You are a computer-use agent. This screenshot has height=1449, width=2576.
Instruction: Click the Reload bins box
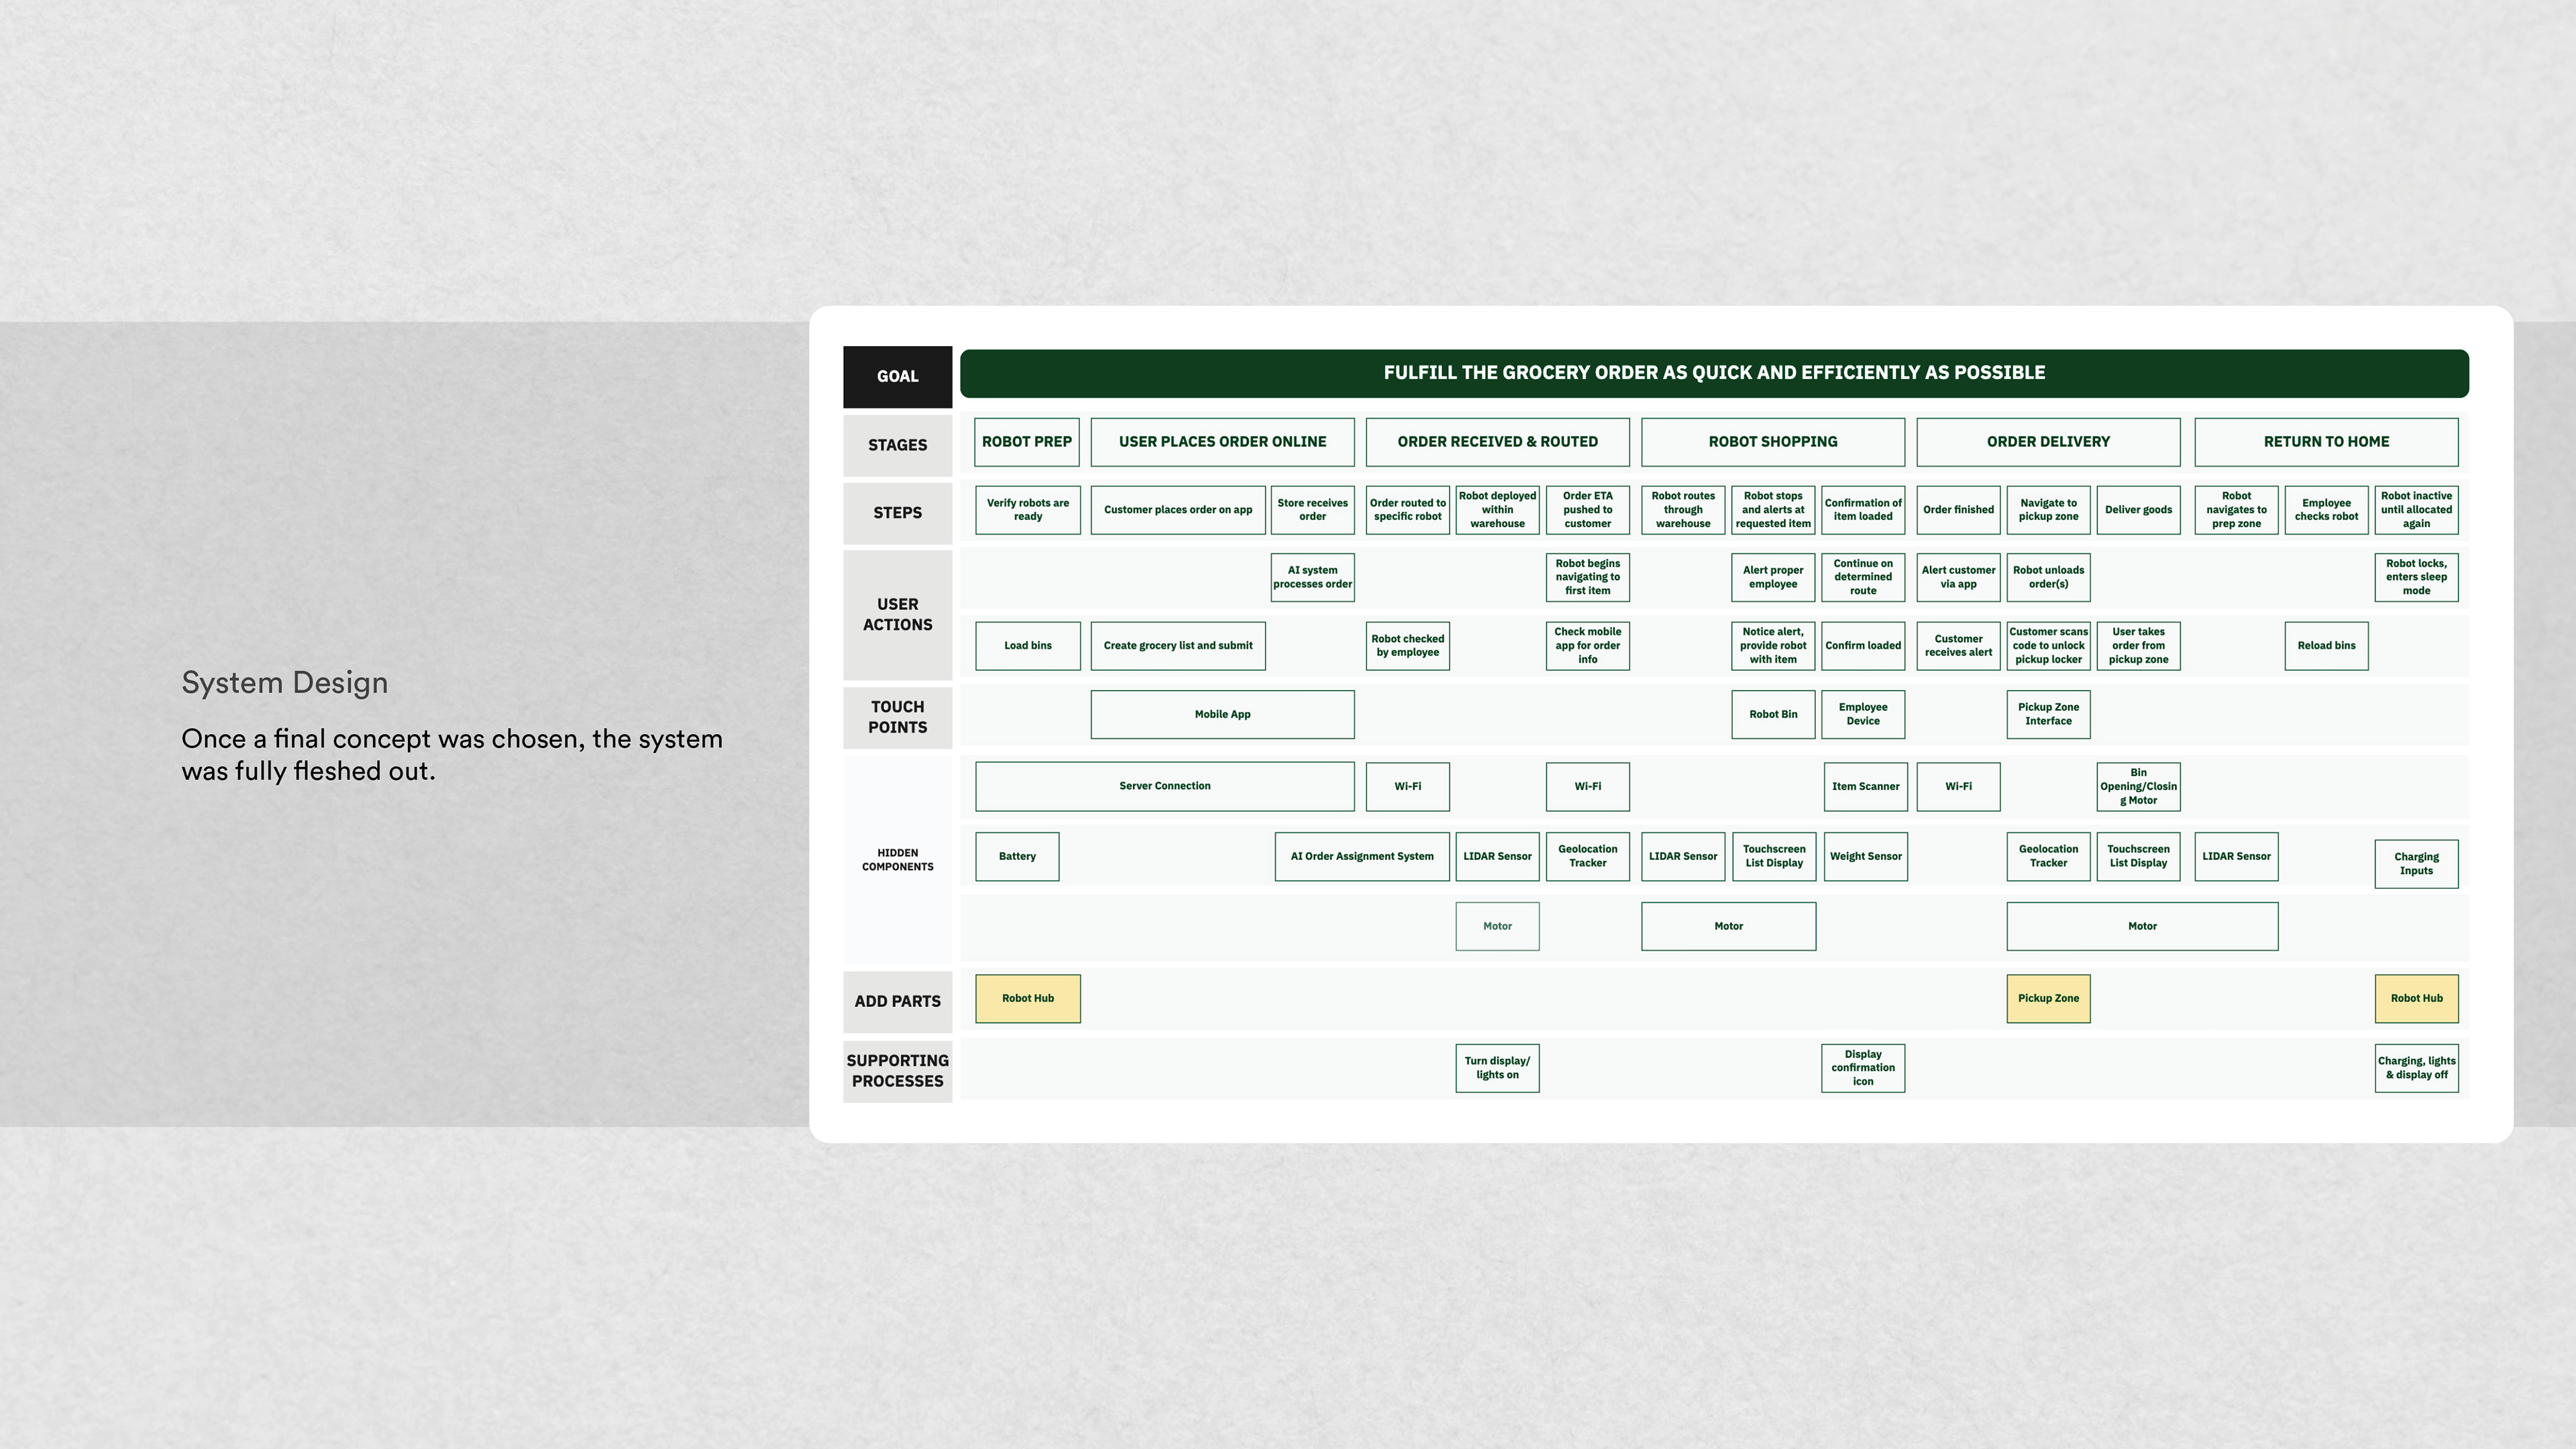(x=2325, y=645)
